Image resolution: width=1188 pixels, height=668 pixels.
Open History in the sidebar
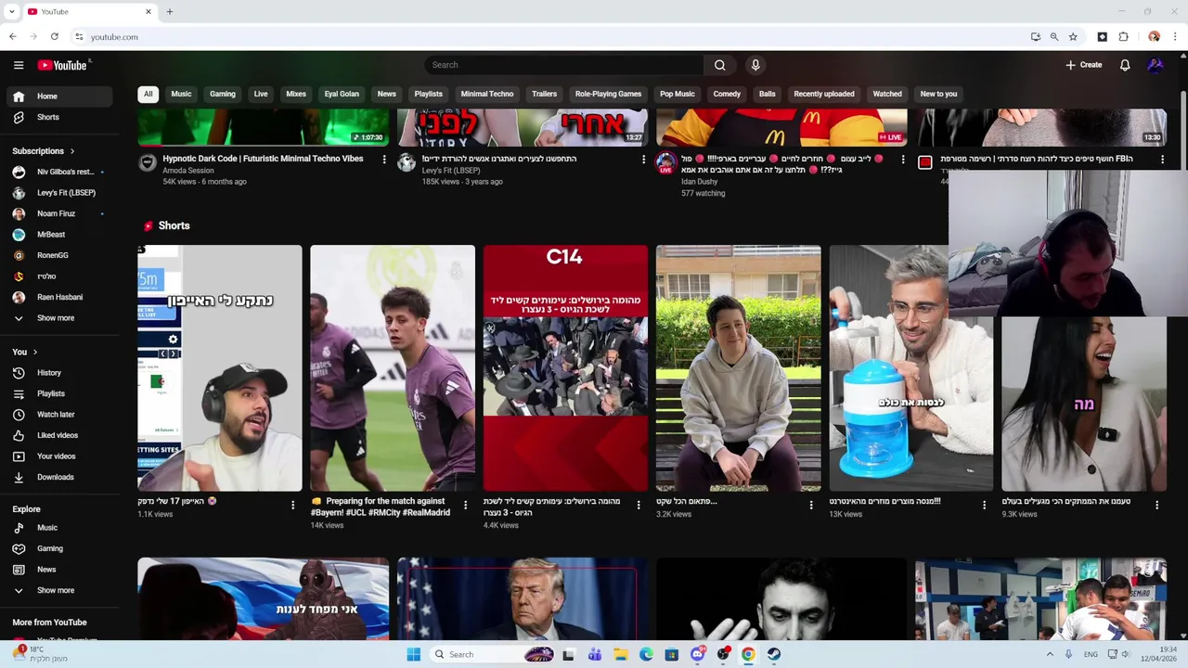coord(59,373)
